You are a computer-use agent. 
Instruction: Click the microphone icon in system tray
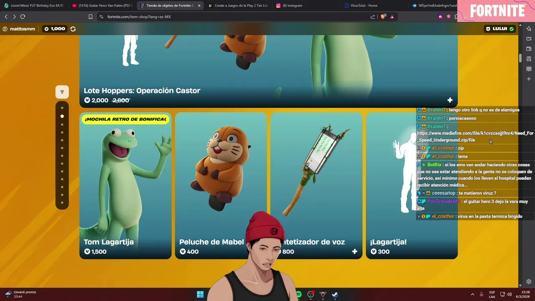(x=481, y=294)
